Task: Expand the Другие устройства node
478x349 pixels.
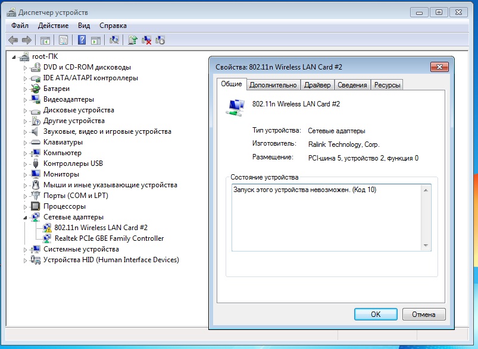Action: click(26, 121)
